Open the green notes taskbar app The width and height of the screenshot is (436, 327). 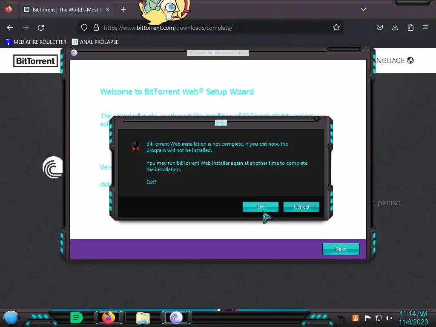click(x=76, y=318)
